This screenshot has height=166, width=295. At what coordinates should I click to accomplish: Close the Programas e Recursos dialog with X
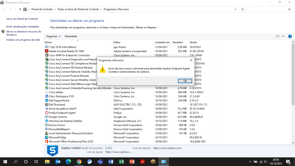(x=191, y=60)
